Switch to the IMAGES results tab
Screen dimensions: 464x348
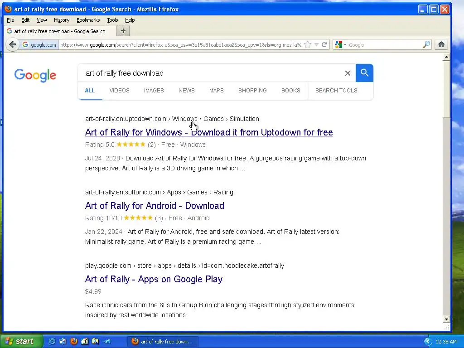click(x=154, y=91)
